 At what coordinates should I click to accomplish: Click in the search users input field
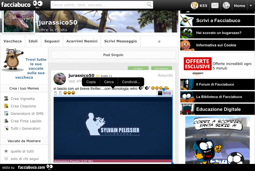98,5
